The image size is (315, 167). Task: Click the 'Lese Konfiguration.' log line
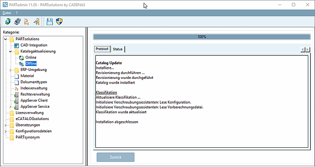tap(143, 102)
